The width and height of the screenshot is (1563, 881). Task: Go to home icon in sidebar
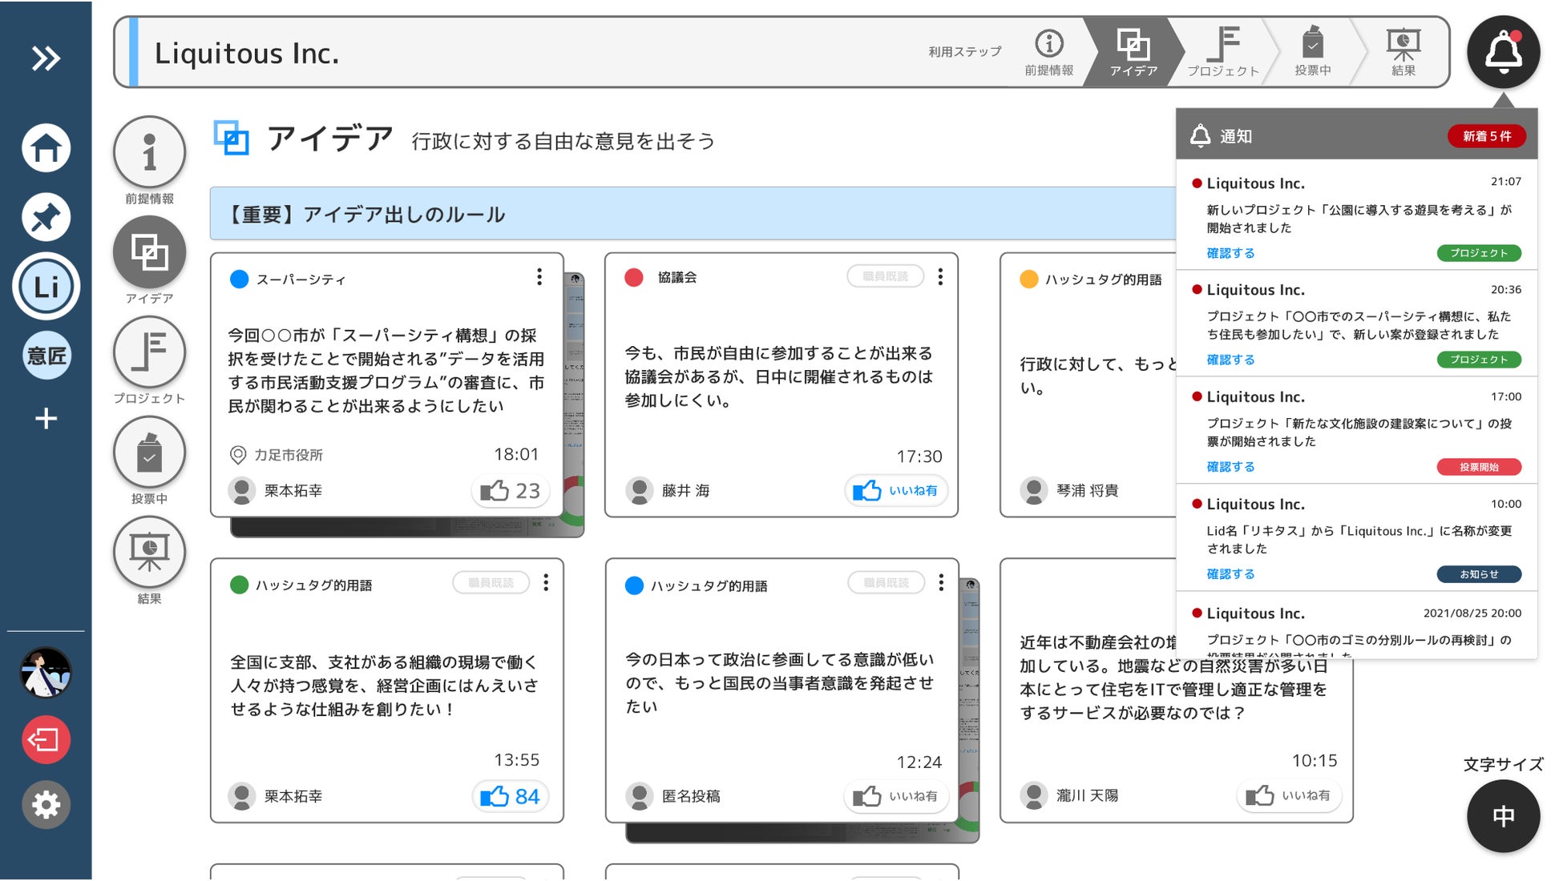point(46,148)
